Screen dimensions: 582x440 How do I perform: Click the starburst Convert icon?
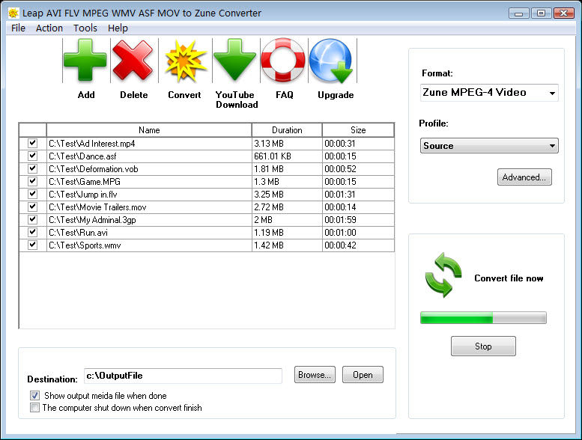[x=184, y=61]
